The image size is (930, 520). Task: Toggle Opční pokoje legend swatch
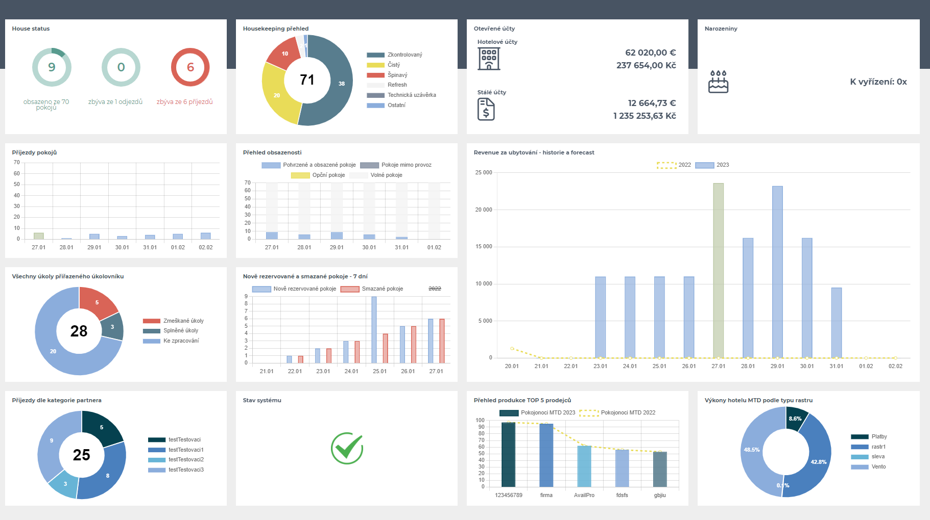[300, 175]
